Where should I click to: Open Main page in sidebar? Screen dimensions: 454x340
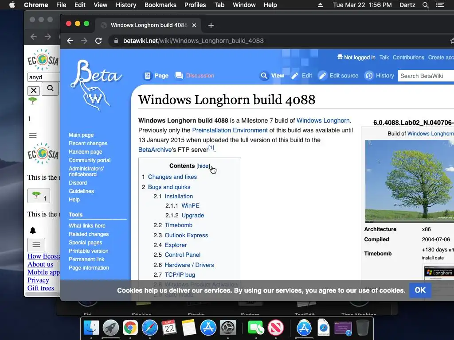pyautogui.click(x=81, y=135)
